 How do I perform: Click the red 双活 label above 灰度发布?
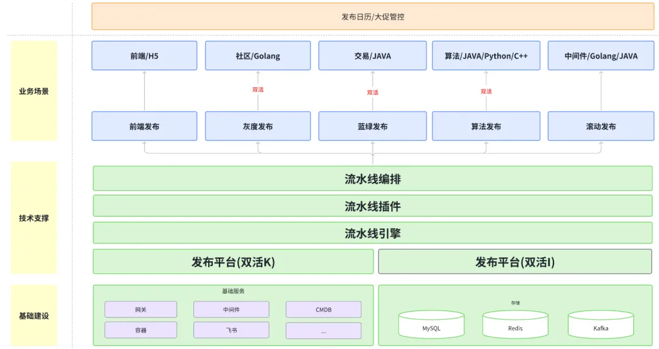click(x=257, y=90)
